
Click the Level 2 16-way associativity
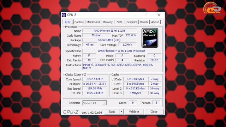click(155, 88)
